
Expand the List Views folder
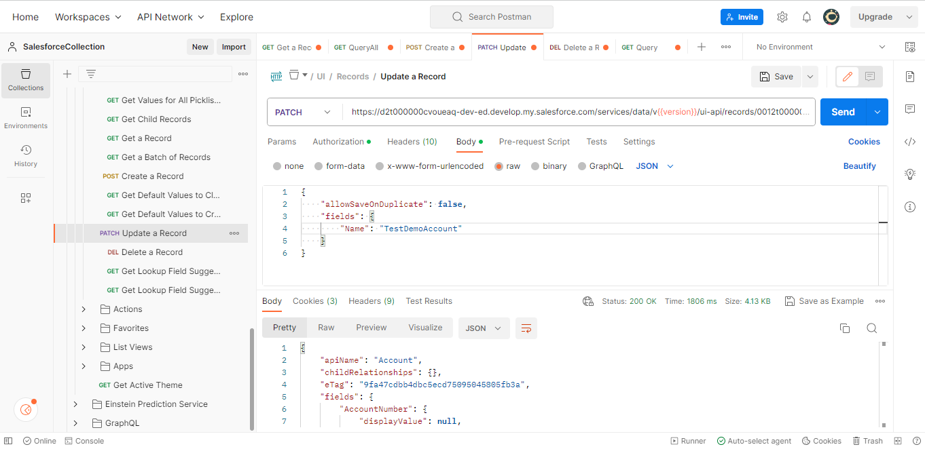[84, 347]
